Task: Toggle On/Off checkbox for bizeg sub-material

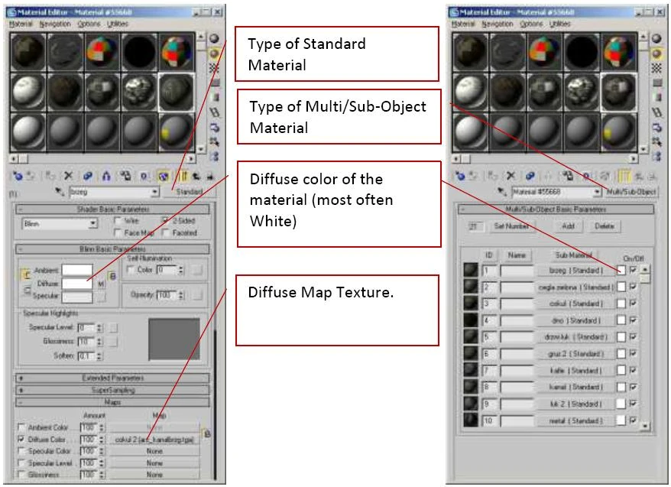Action: [x=633, y=270]
